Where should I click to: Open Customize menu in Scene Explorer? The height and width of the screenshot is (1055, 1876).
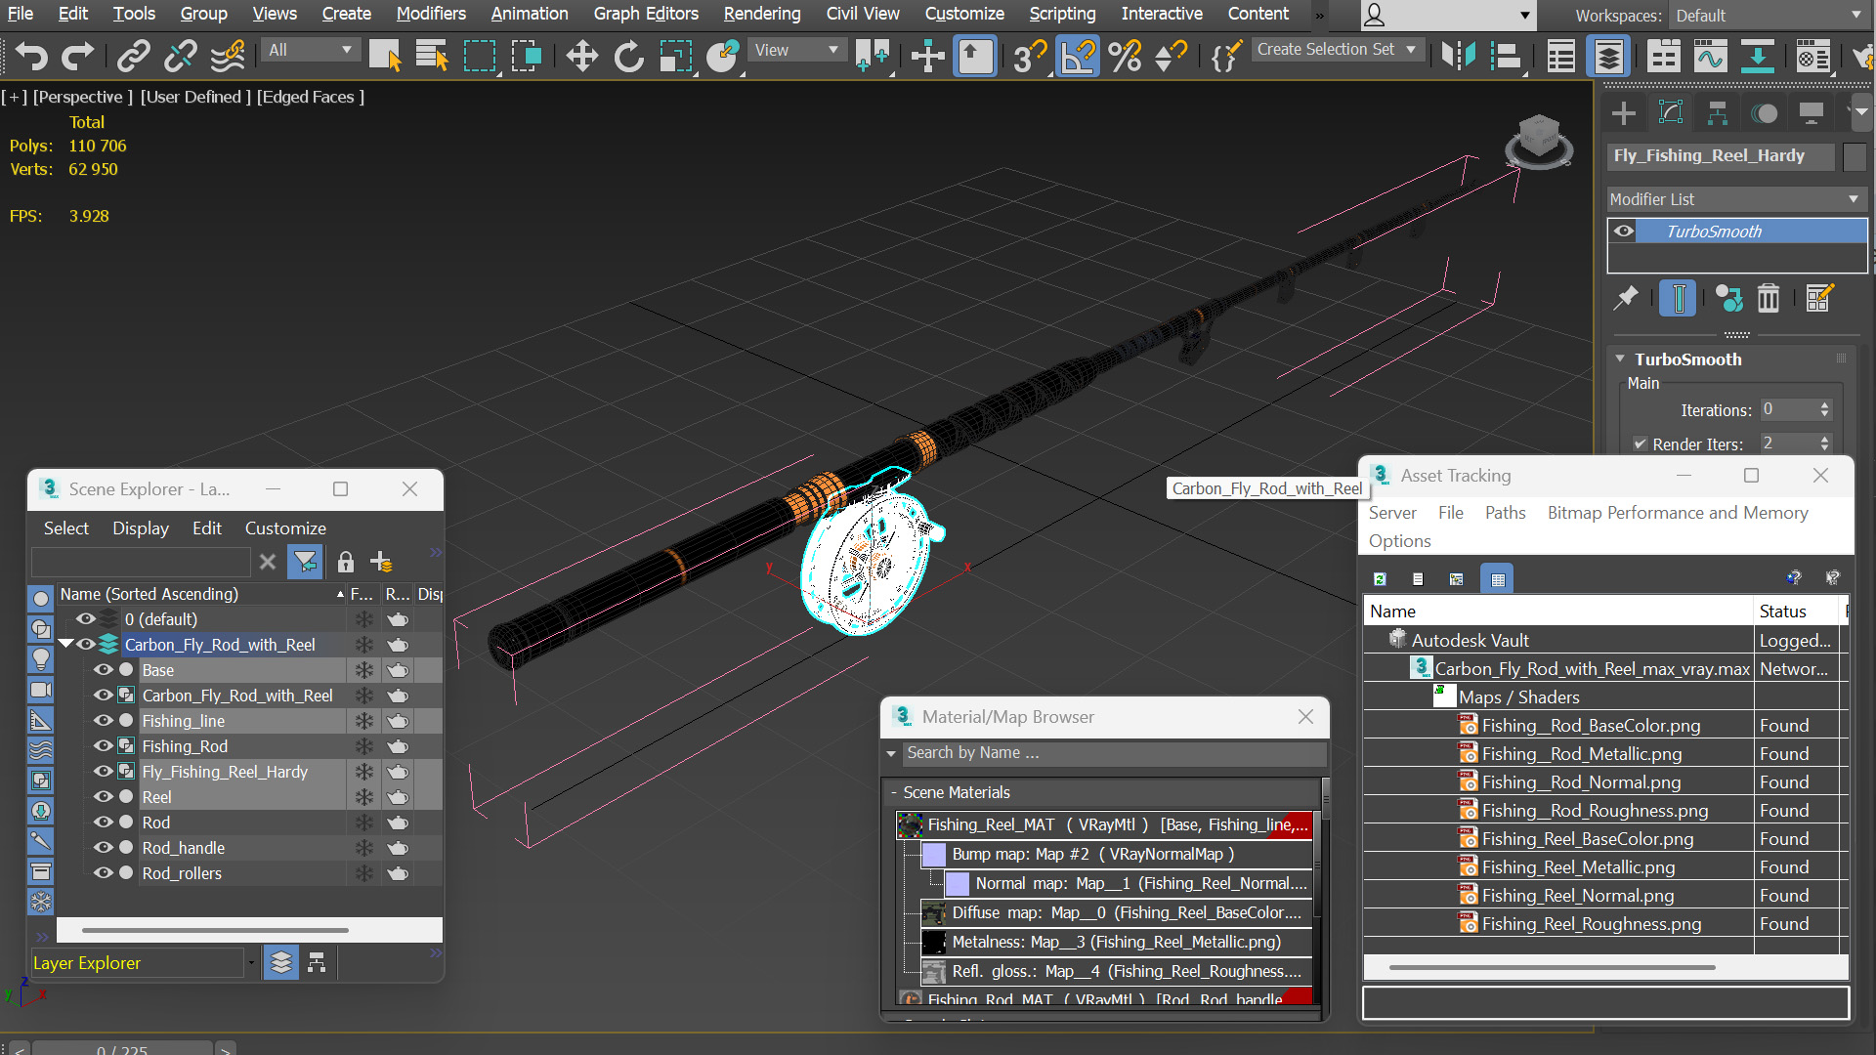[x=285, y=528]
